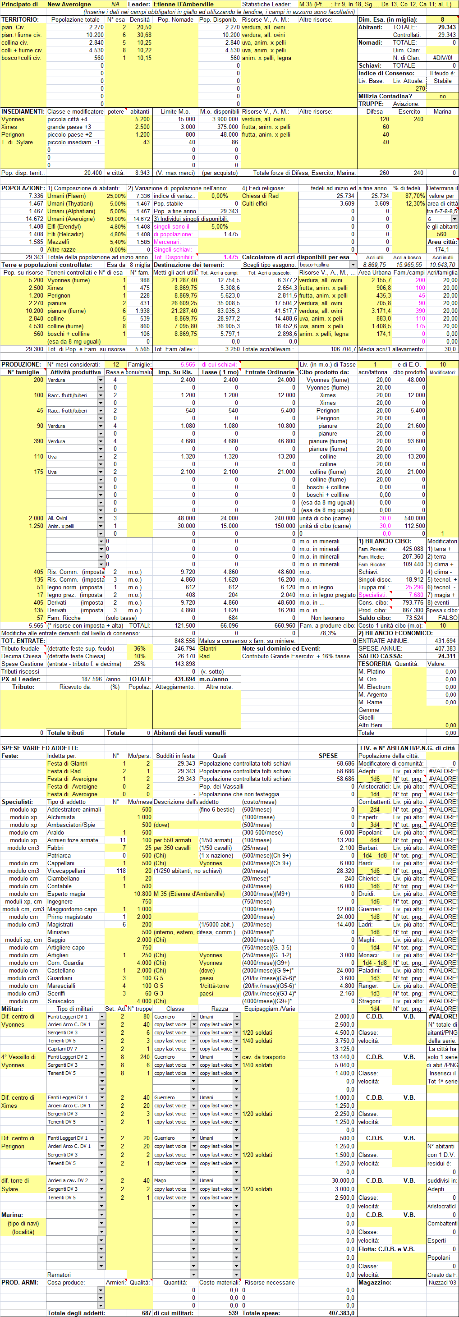Screen dimensions: 459x1317
Task: Click the 'Chiesa di Rad' faith cell
Action: pyautogui.click(x=269, y=196)
